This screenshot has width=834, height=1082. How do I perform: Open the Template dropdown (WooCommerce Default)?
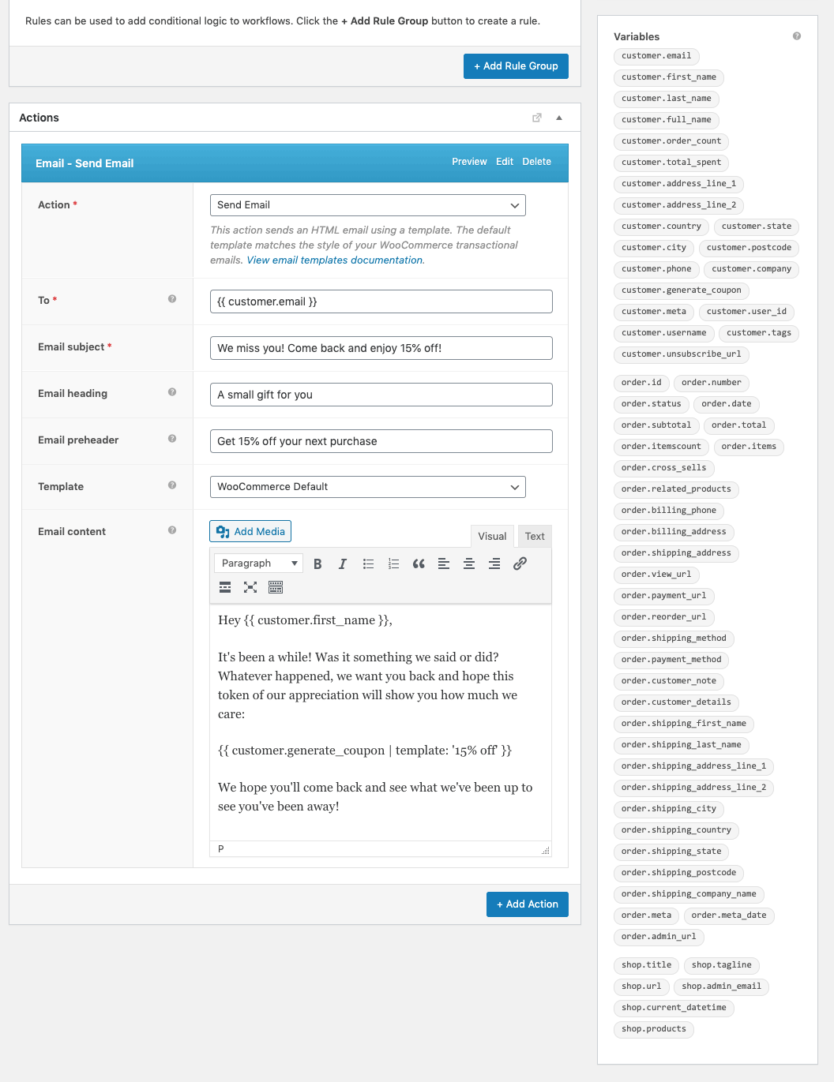pyautogui.click(x=368, y=487)
